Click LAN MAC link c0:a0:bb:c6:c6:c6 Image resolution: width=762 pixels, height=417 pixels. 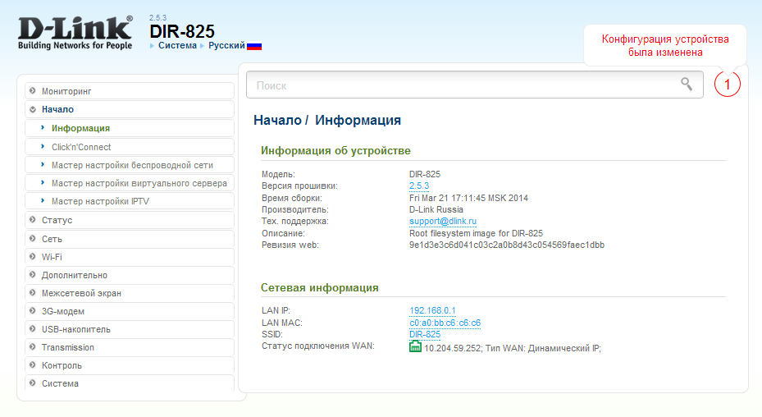coord(445,323)
